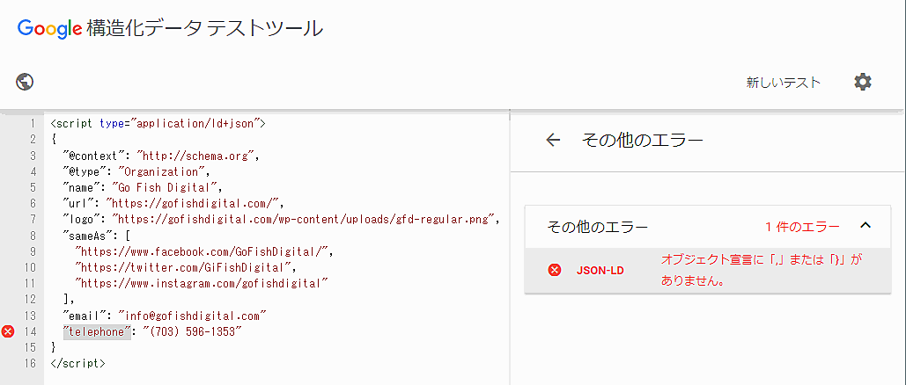
Task: Click 新しいテスト button
Action: [x=783, y=83]
